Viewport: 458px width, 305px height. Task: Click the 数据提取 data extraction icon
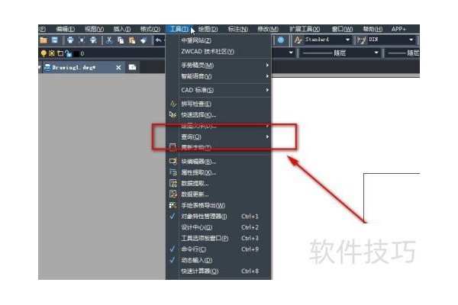[173, 183]
